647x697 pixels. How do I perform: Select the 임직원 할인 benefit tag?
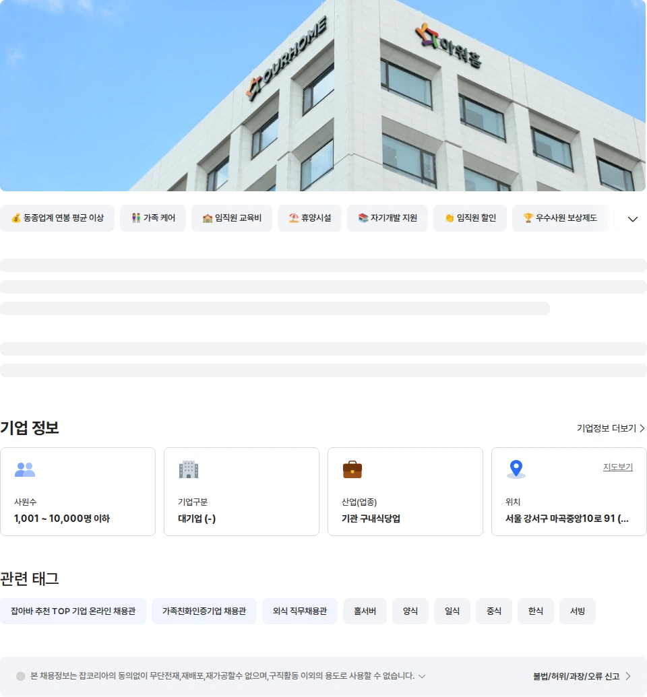click(x=470, y=218)
